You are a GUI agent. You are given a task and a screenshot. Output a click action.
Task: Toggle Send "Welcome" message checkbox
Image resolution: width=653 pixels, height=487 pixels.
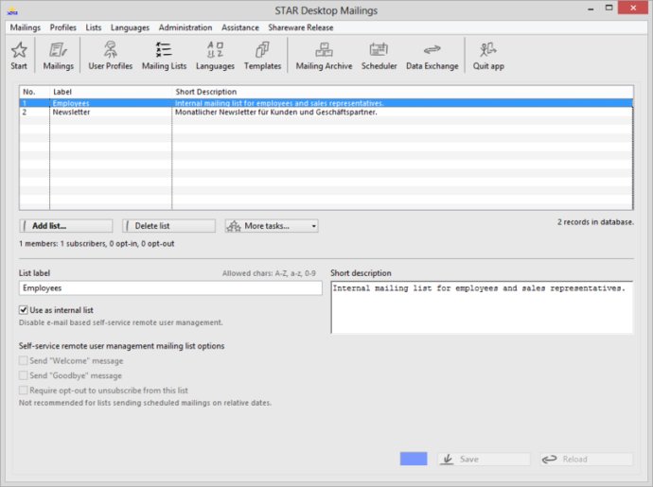coord(24,360)
